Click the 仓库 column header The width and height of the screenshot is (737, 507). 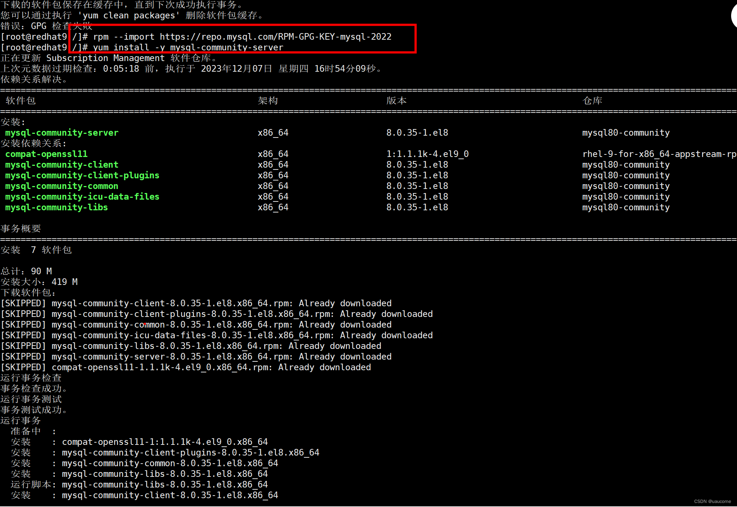click(592, 101)
